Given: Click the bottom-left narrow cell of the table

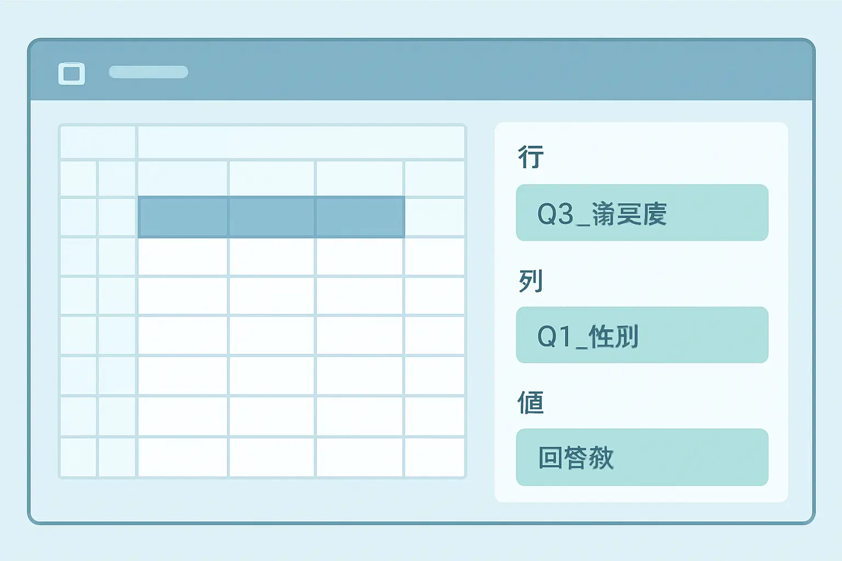Looking at the screenshot, I should click(78, 457).
